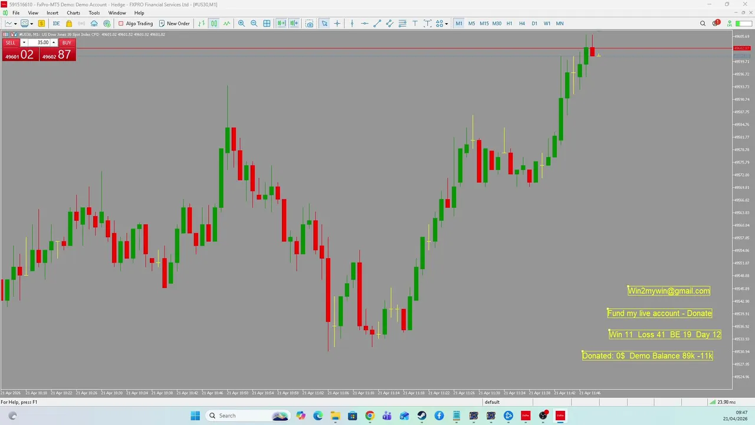Draw a vertical line
Image resolution: width=755 pixels, height=425 pixels.
(x=352, y=24)
